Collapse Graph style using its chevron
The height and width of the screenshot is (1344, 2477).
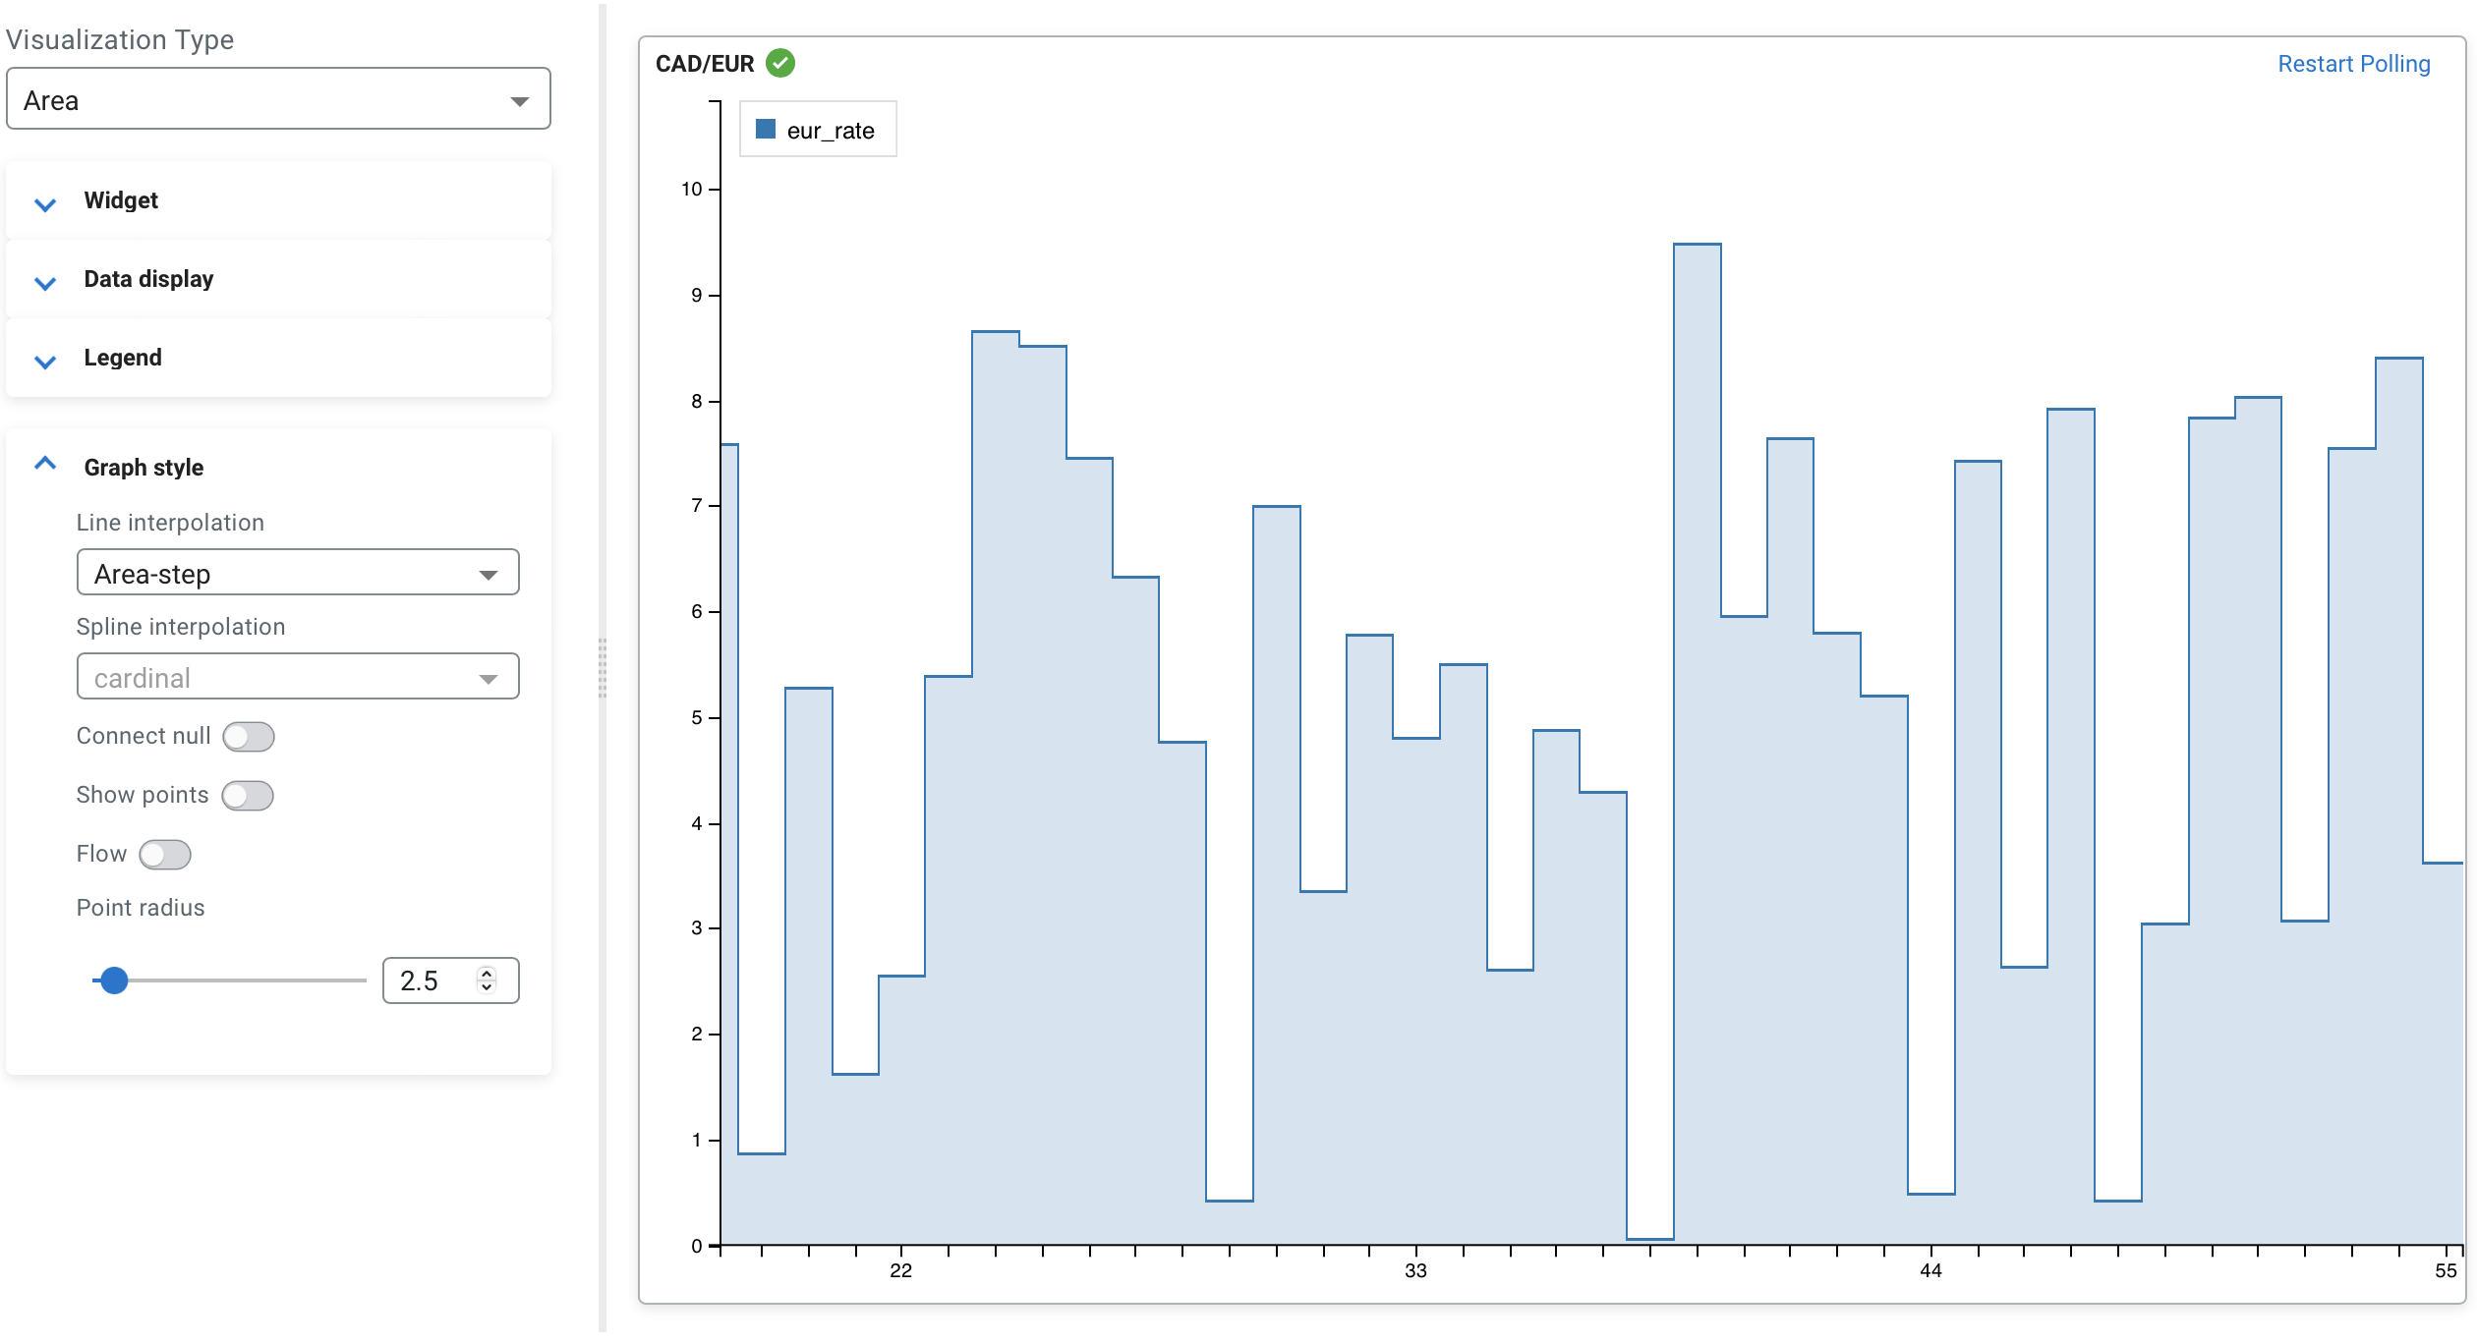45,464
